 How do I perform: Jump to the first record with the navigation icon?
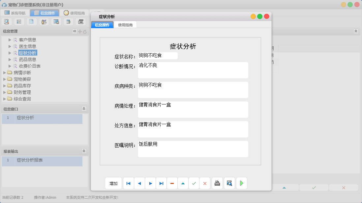point(129,183)
